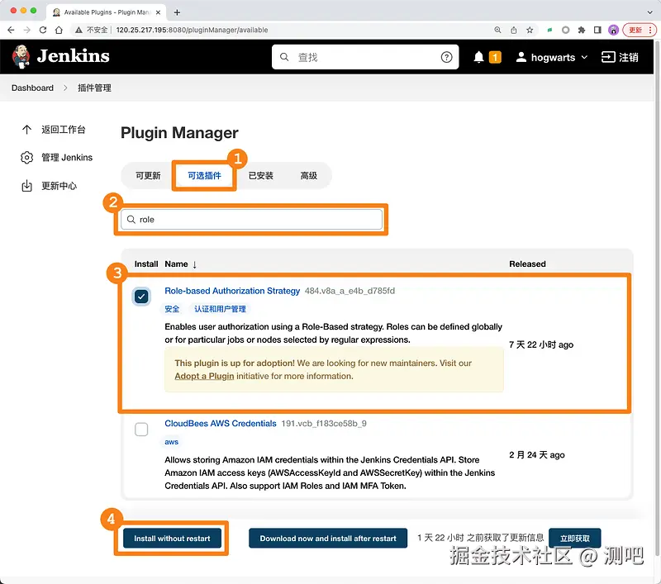Click the browser back arrow
The height and width of the screenshot is (584, 661).
11,30
